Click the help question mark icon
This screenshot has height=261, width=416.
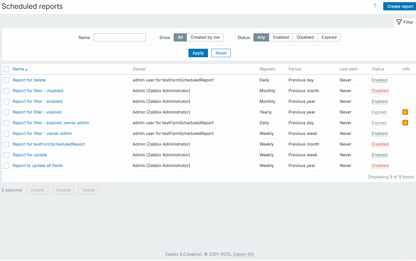[374, 6]
